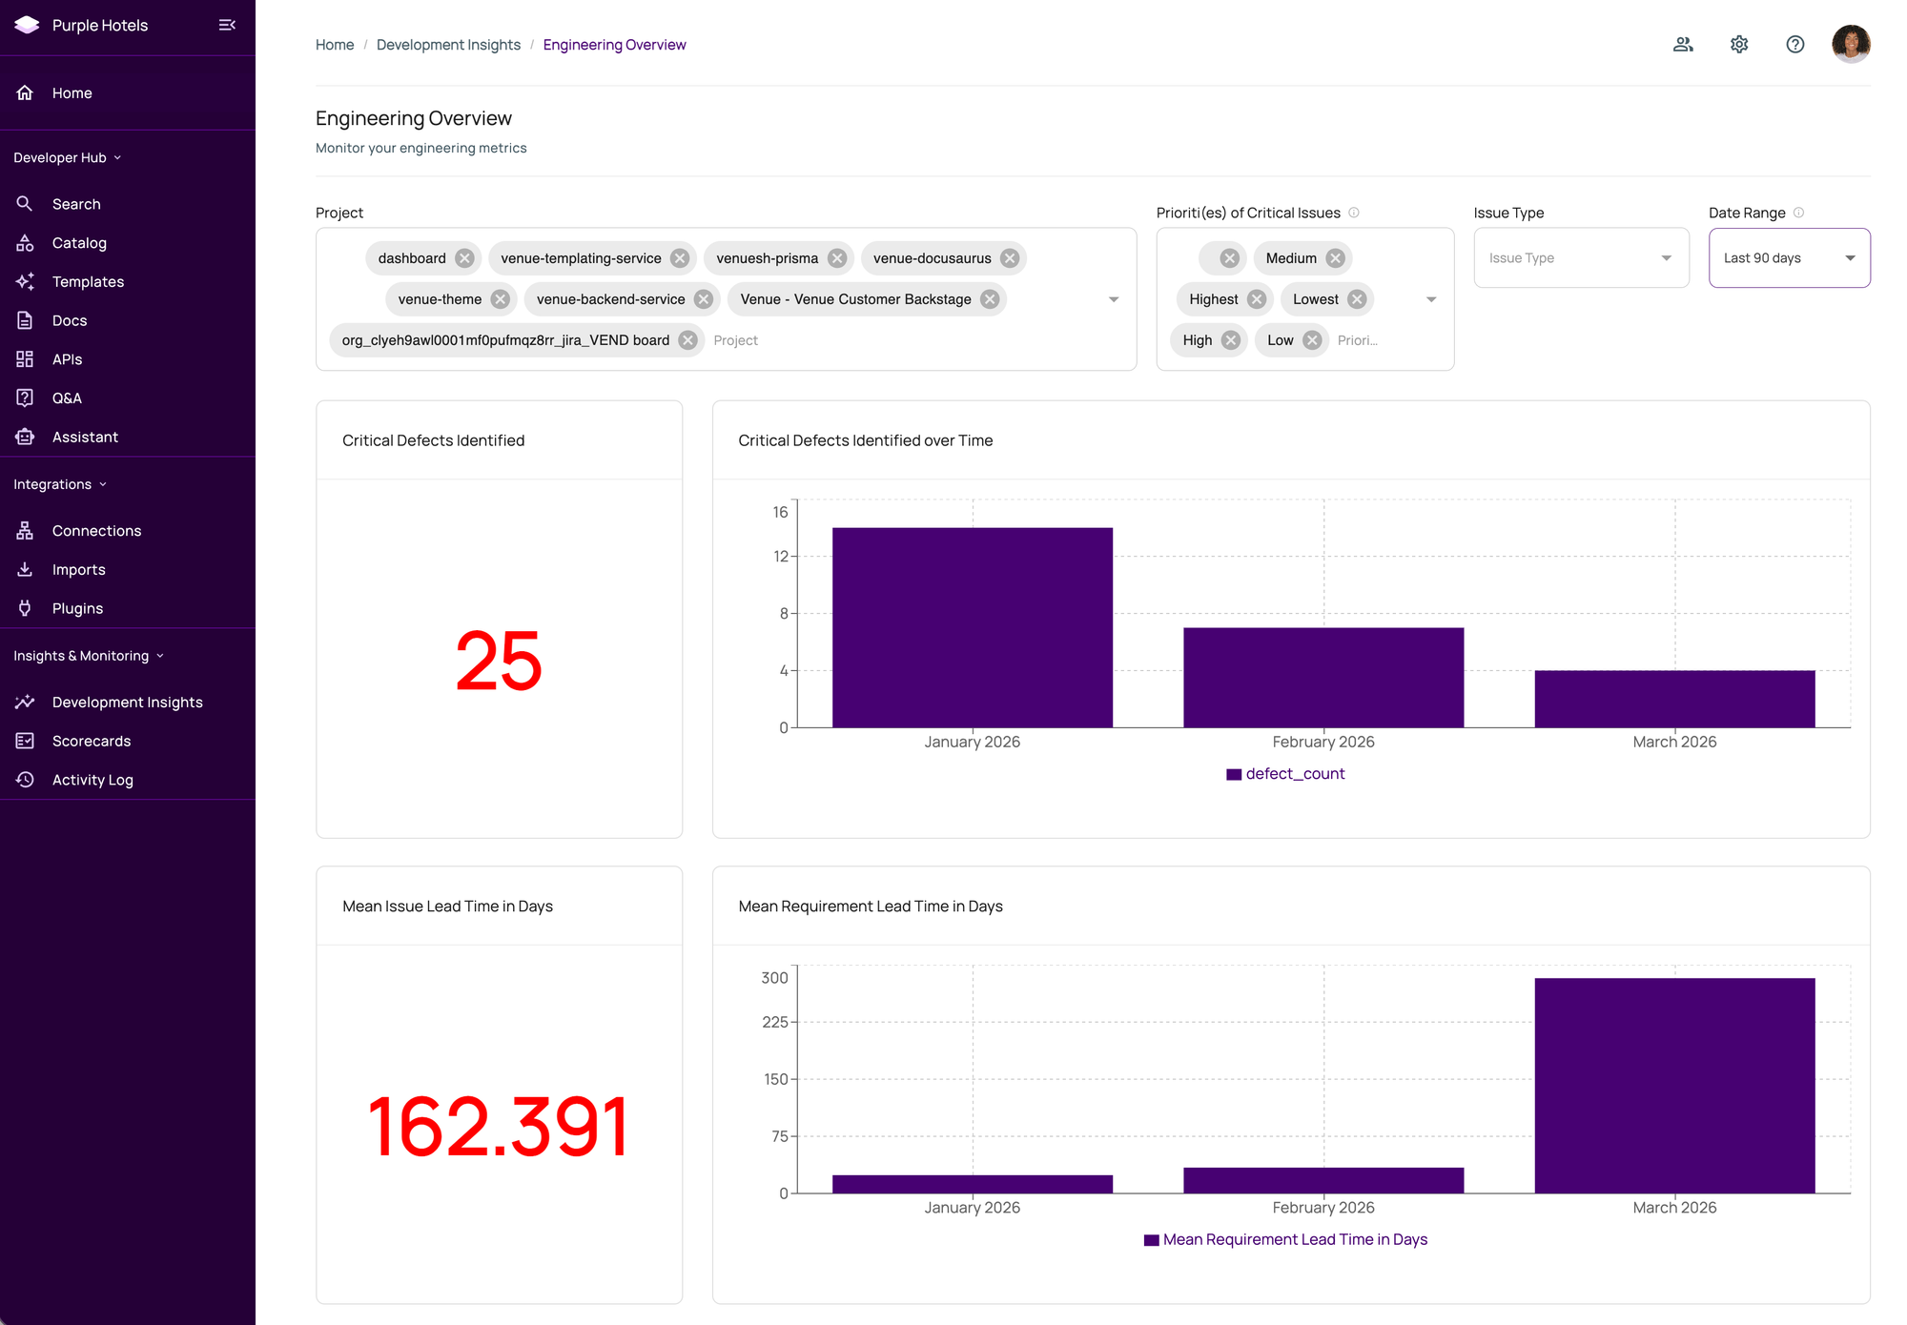Click the Activity Log history icon
This screenshot has height=1325, width=1907.
click(x=25, y=780)
